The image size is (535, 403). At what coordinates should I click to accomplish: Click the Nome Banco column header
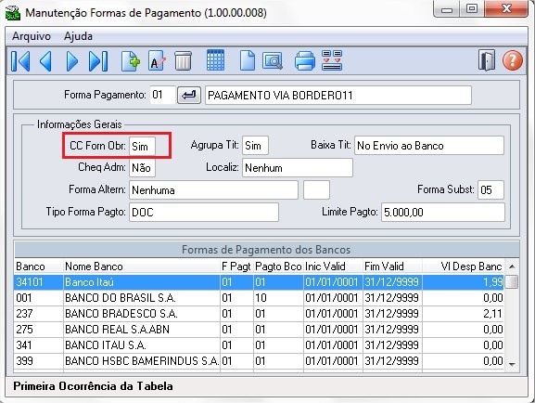(x=142, y=266)
